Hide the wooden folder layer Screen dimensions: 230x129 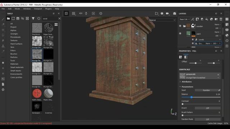[180, 26]
